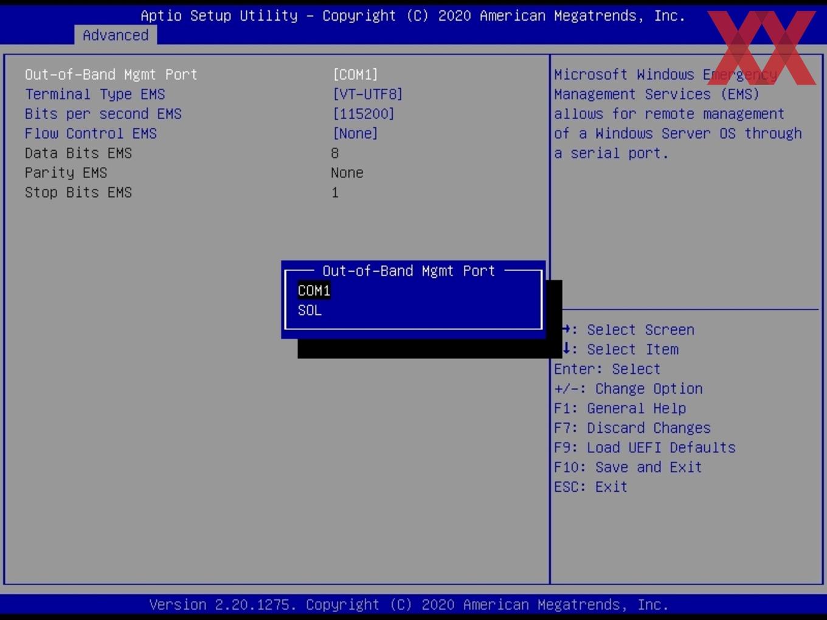Choose COM1 in the Out-of-Band Mgmt Port popup
This screenshot has width=827, height=620.
314,291
